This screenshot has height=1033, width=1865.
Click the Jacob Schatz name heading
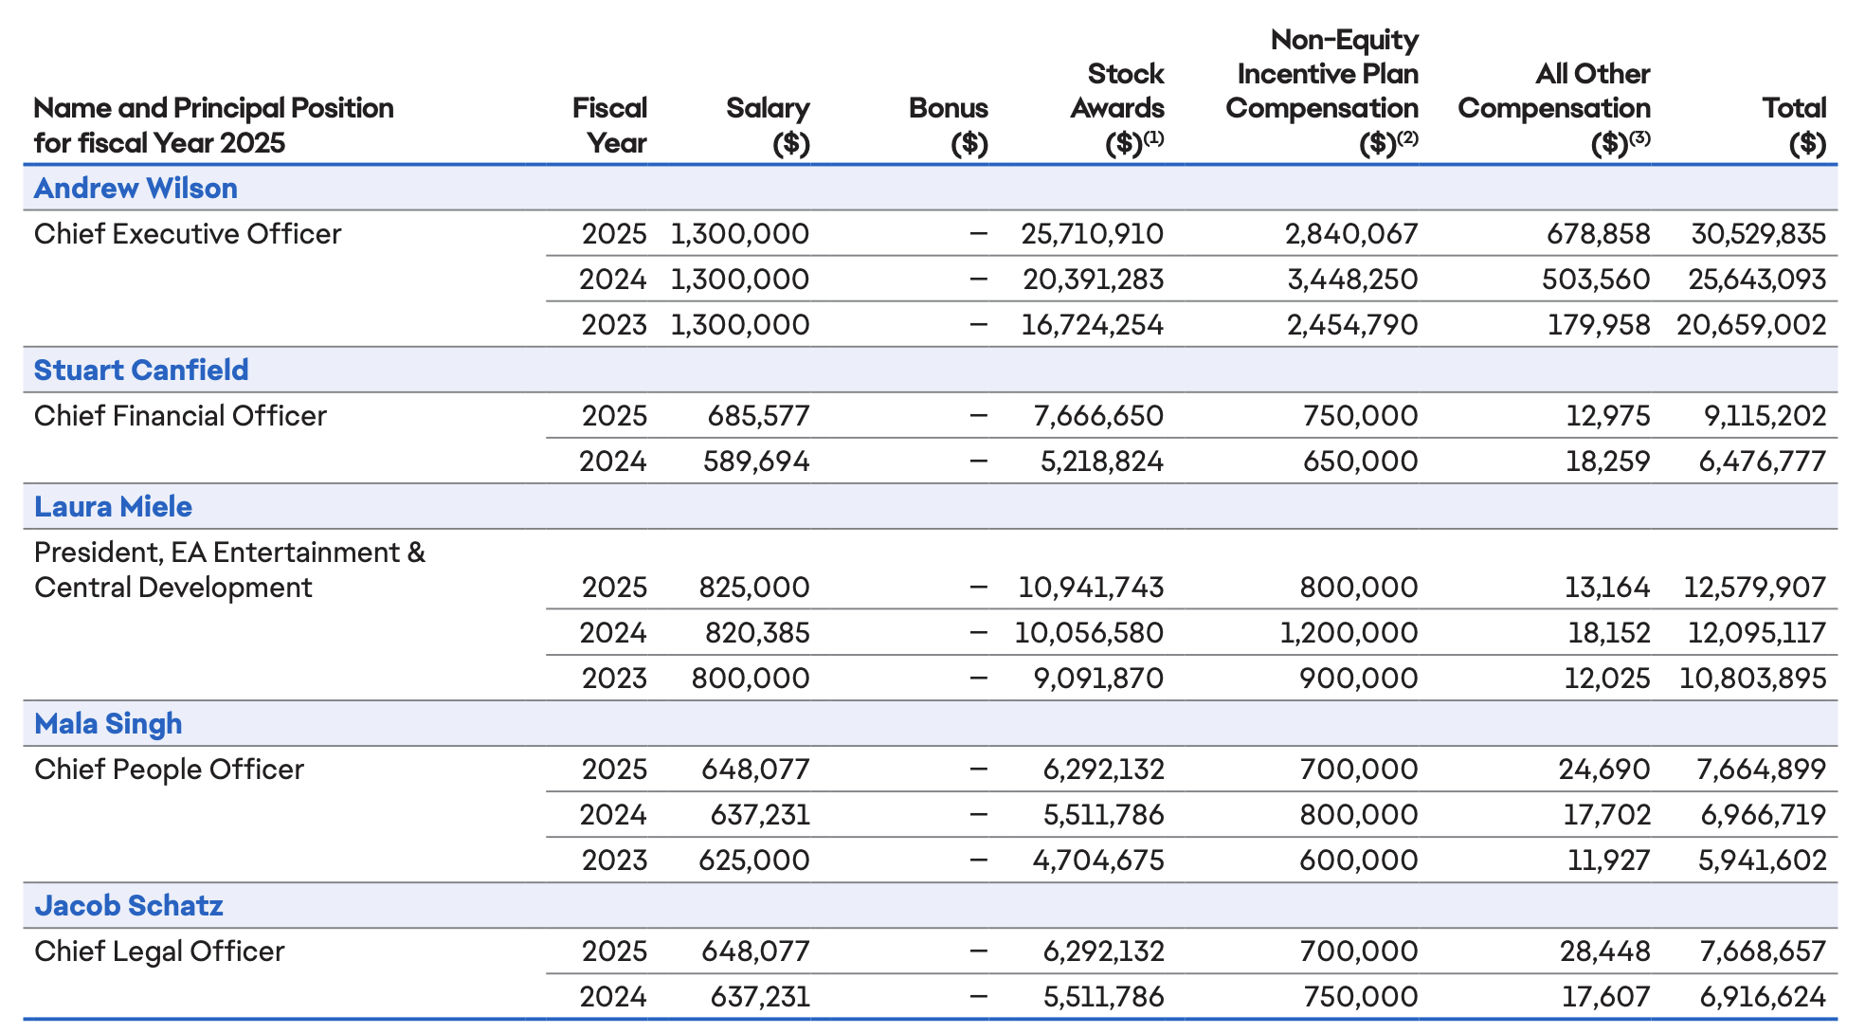tap(129, 905)
